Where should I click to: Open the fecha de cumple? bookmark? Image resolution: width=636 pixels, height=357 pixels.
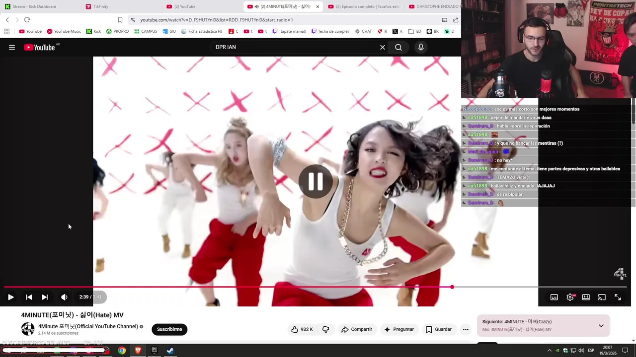[x=330, y=31]
